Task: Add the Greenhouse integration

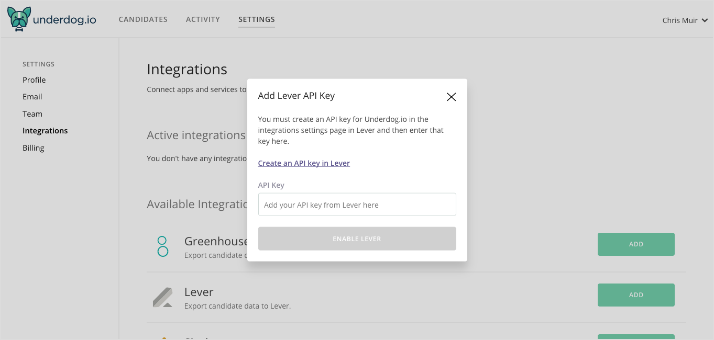Action: pyautogui.click(x=636, y=244)
